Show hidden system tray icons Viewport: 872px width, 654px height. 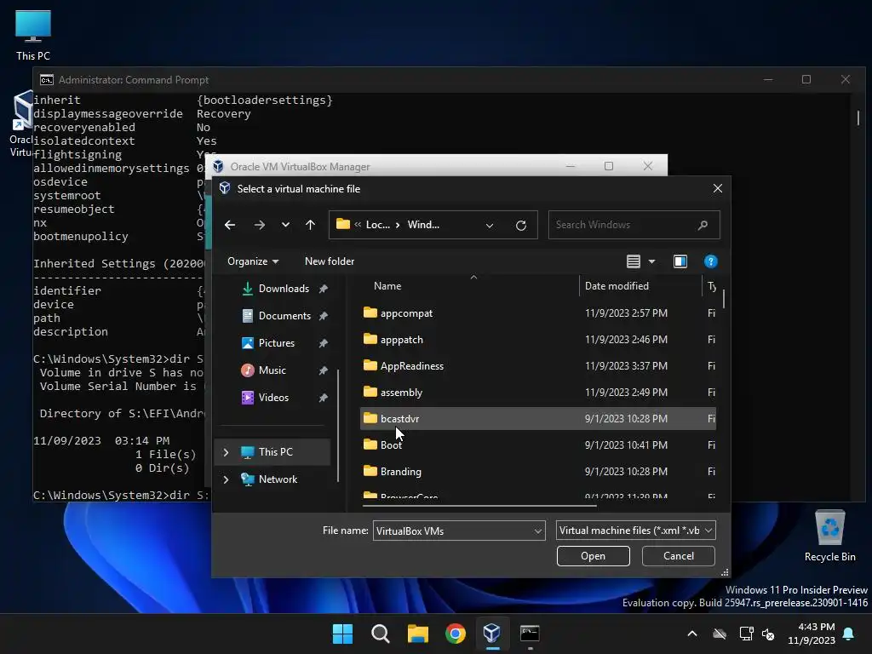pyautogui.click(x=691, y=634)
